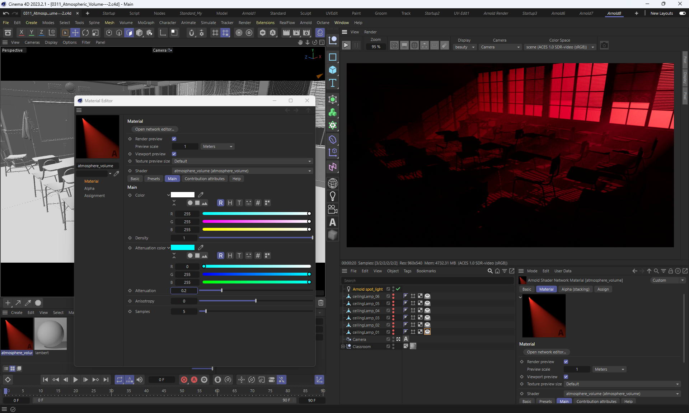Expand the Classroom object in the tree

(x=343, y=347)
